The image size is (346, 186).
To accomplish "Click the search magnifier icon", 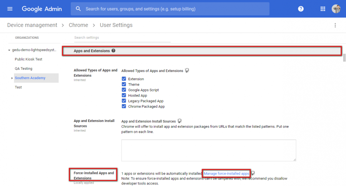I will [x=78, y=9].
